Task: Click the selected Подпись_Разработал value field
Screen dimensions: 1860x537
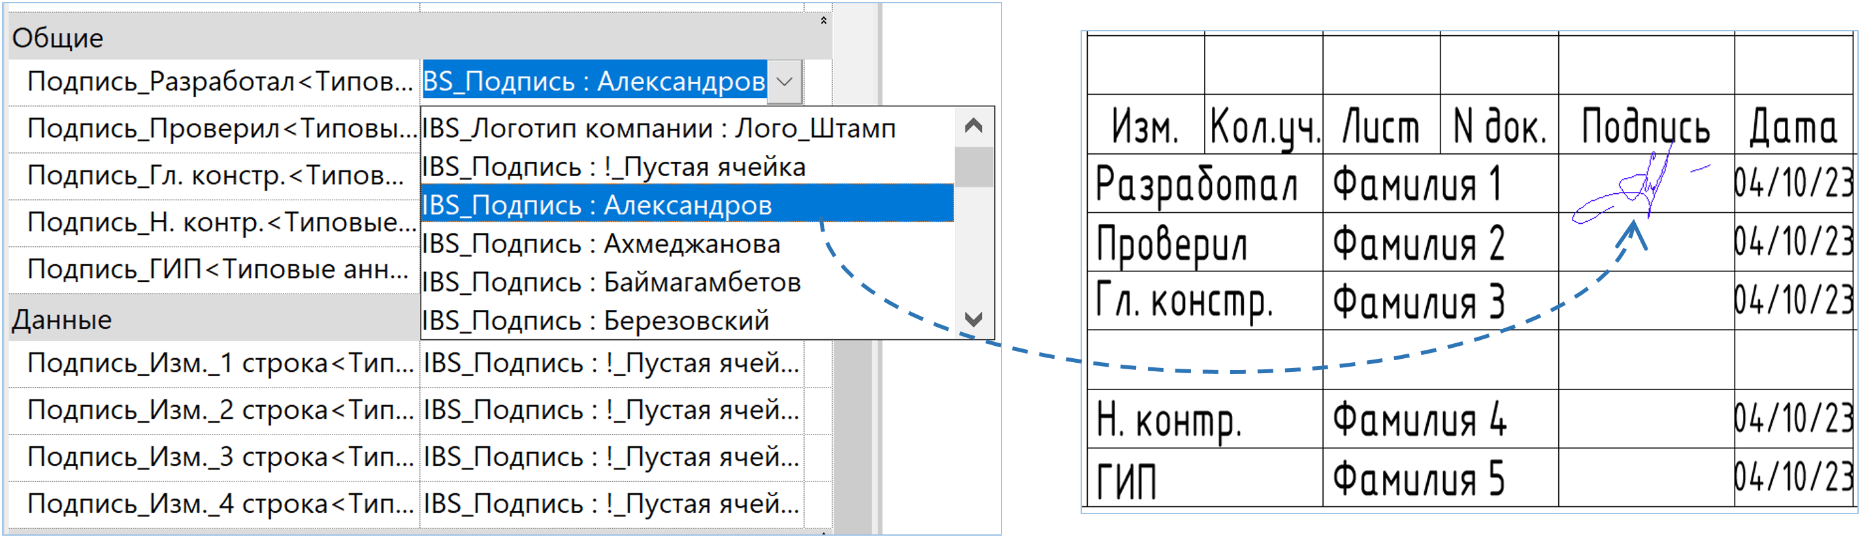Action: pos(595,82)
